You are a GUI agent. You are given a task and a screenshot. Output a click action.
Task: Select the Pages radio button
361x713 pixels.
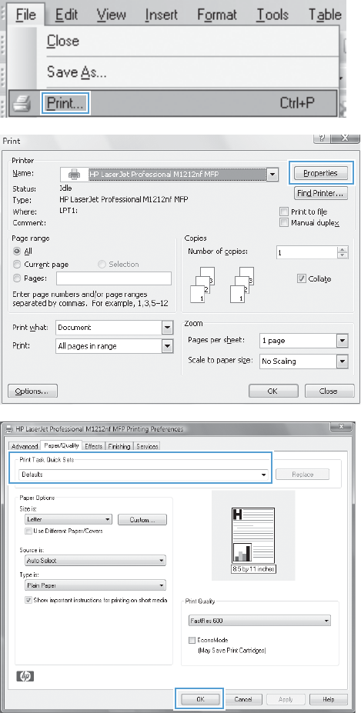coord(17,278)
